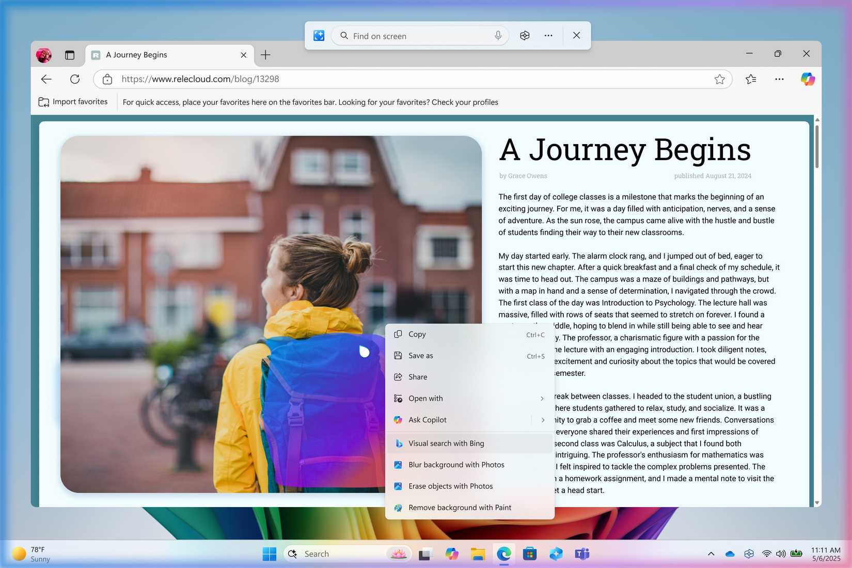Refresh the page

click(x=75, y=79)
